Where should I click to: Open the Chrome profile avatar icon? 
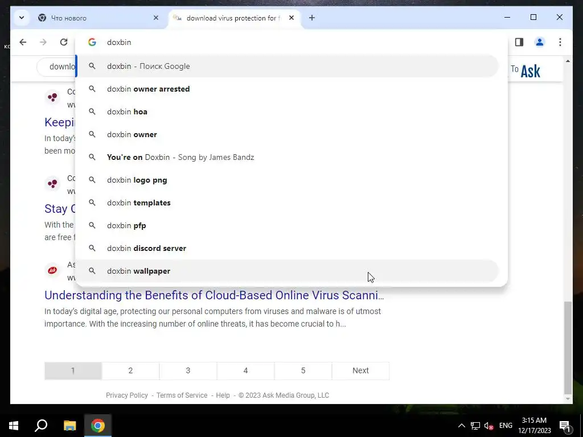click(x=540, y=42)
